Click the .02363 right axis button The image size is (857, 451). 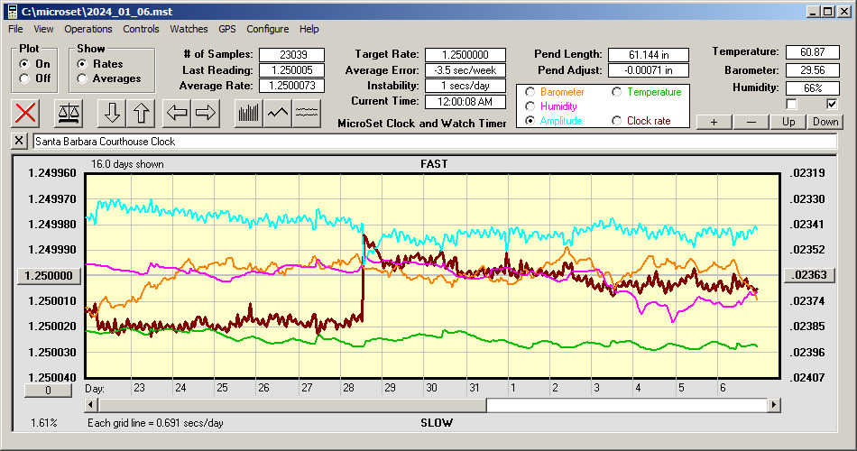[x=809, y=275]
